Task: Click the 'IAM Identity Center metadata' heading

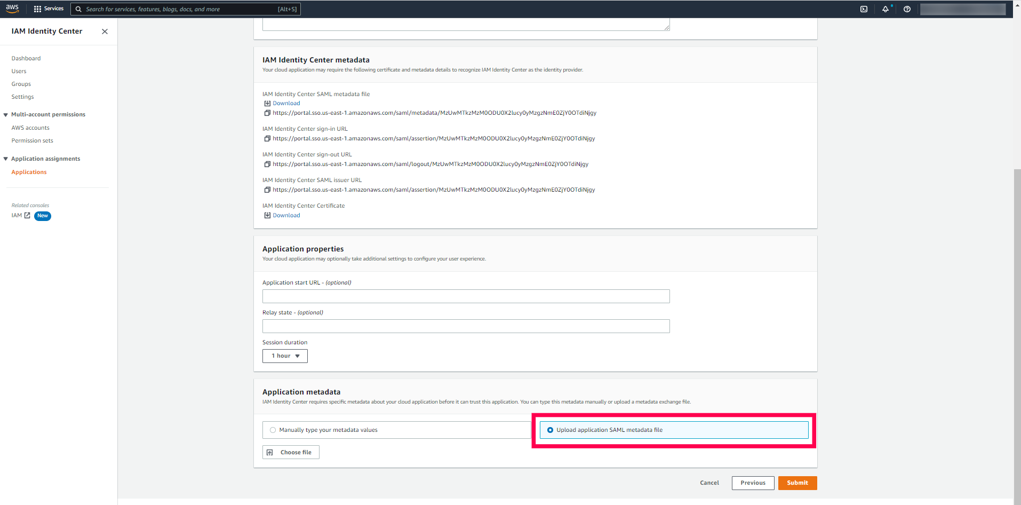Action: 316,60
